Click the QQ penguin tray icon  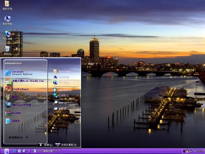point(187,151)
